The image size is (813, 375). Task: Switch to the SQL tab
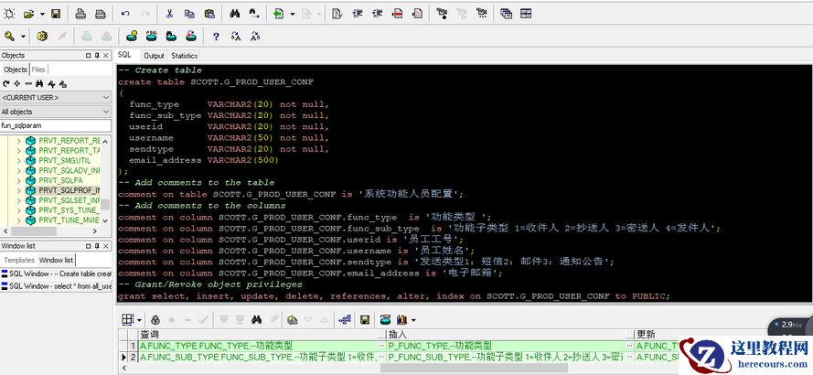tap(124, 55)
